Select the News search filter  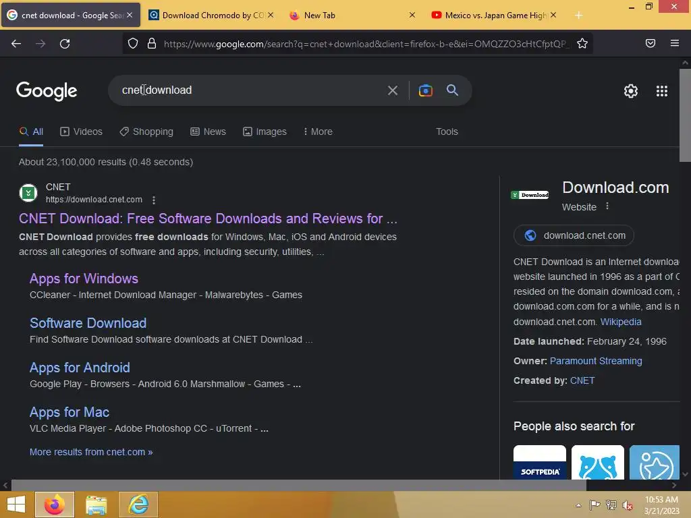coord(208,132)
